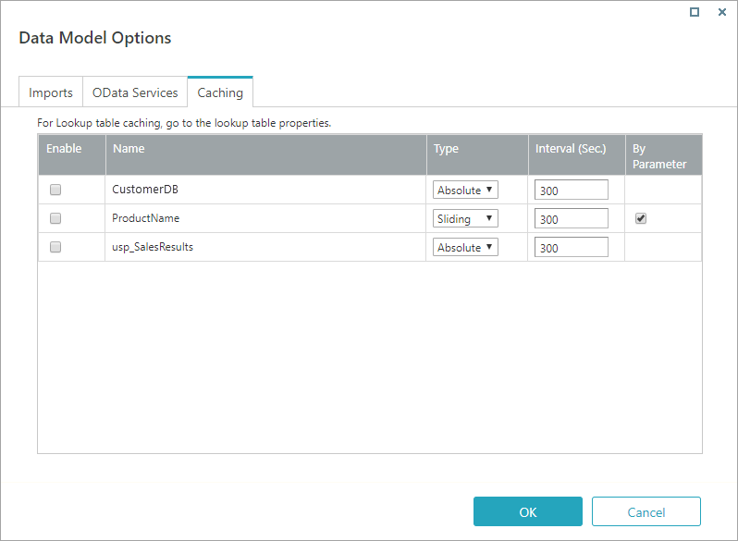Select the usp_SalesResults row name
The image size is (738, 541).
153,247
